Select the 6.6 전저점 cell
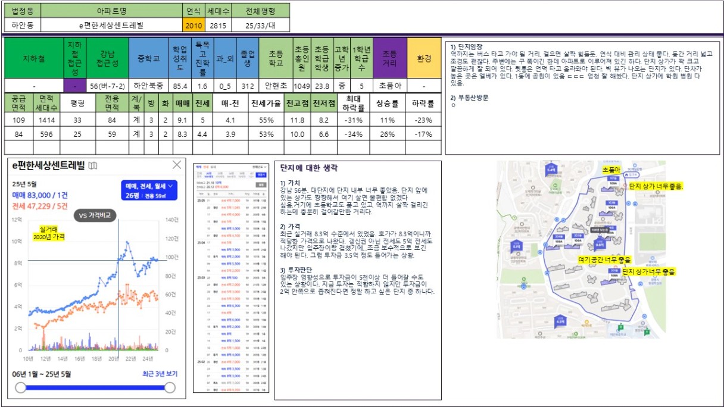The width and height of the screenshot is (724, 407). 324,134
